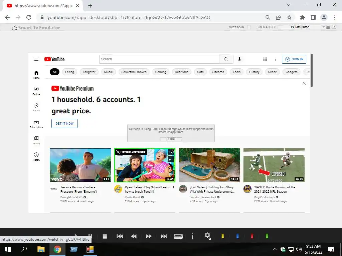Select the Auditions filter chip
The width and height of the screenshot is (342, 256).
[181, 72]
